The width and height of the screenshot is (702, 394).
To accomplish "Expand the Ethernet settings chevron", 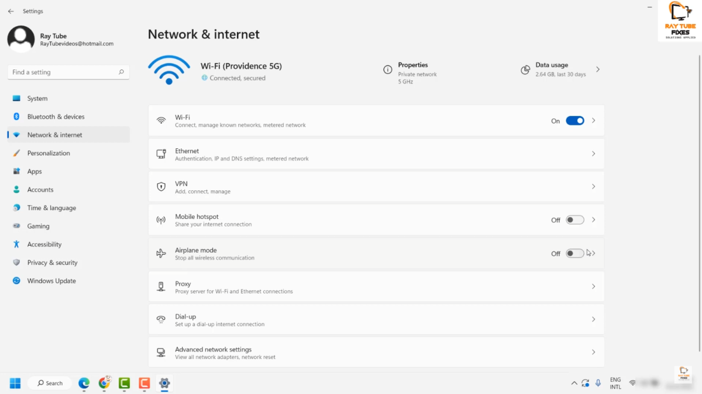I will point(593,154).
